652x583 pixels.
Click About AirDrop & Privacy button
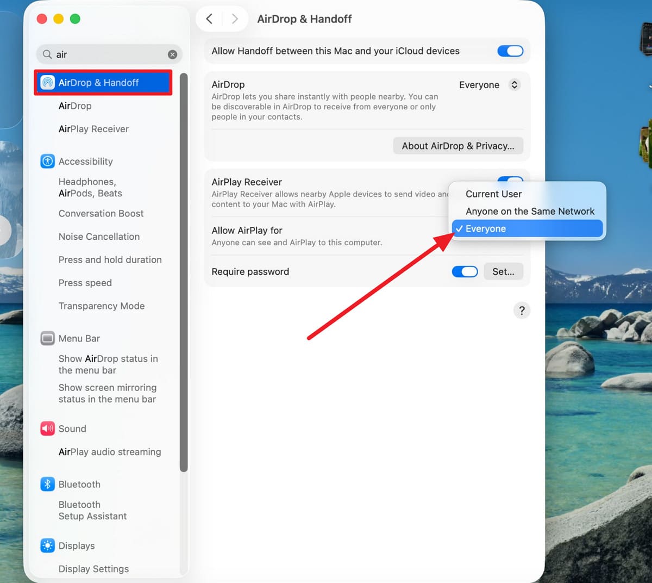coord(458,146)
